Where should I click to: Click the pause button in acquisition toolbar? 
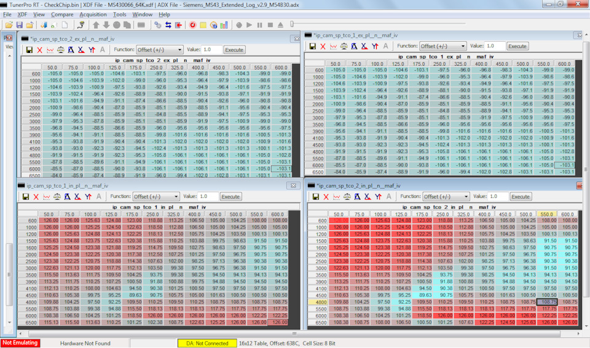click(259, 25)
